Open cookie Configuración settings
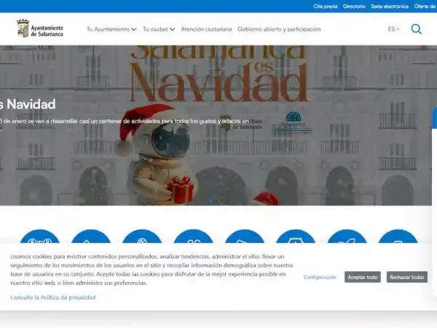 (x=320, y=277)
